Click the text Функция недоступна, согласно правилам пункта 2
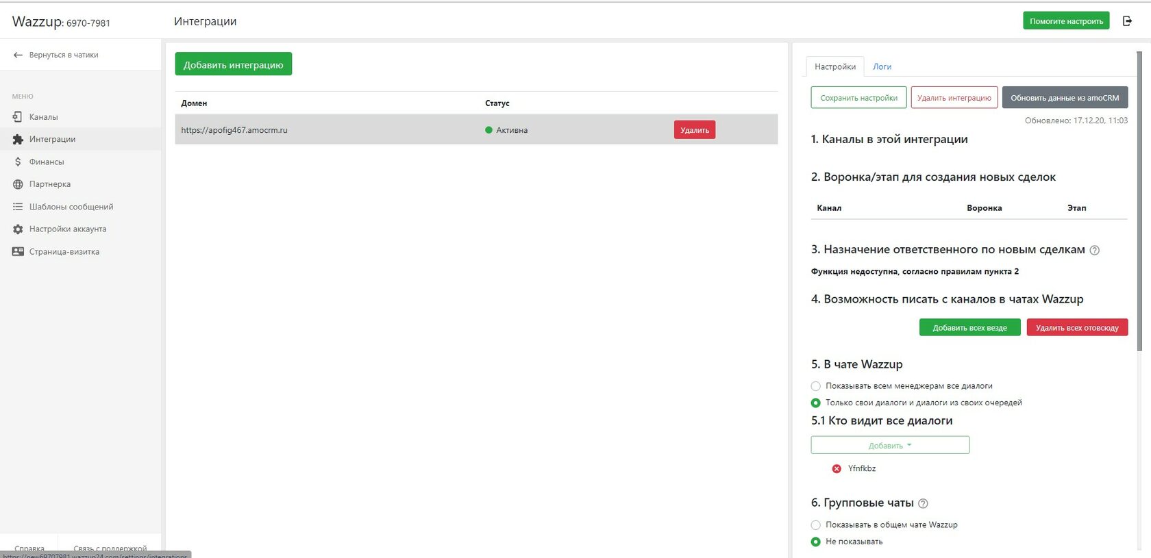The image size is (1151, 558). [915, 272]
